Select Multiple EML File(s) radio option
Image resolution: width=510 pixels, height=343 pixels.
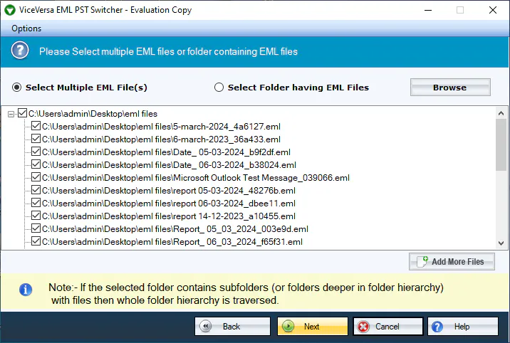coord(16,88)
